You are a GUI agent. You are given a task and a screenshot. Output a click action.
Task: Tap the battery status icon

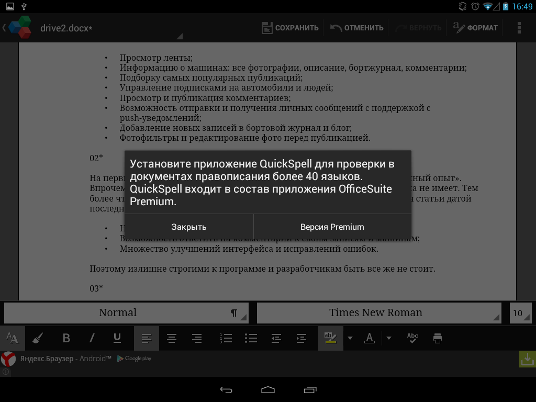click(506, 6)
